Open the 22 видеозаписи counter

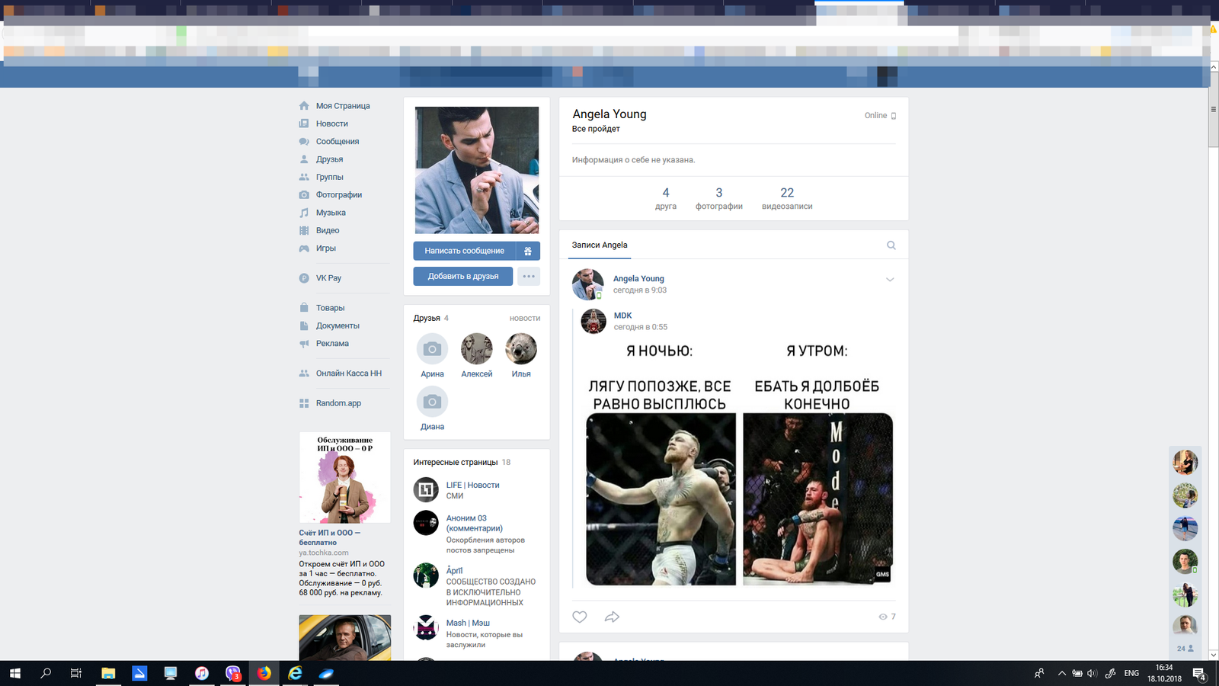[786, 198]
